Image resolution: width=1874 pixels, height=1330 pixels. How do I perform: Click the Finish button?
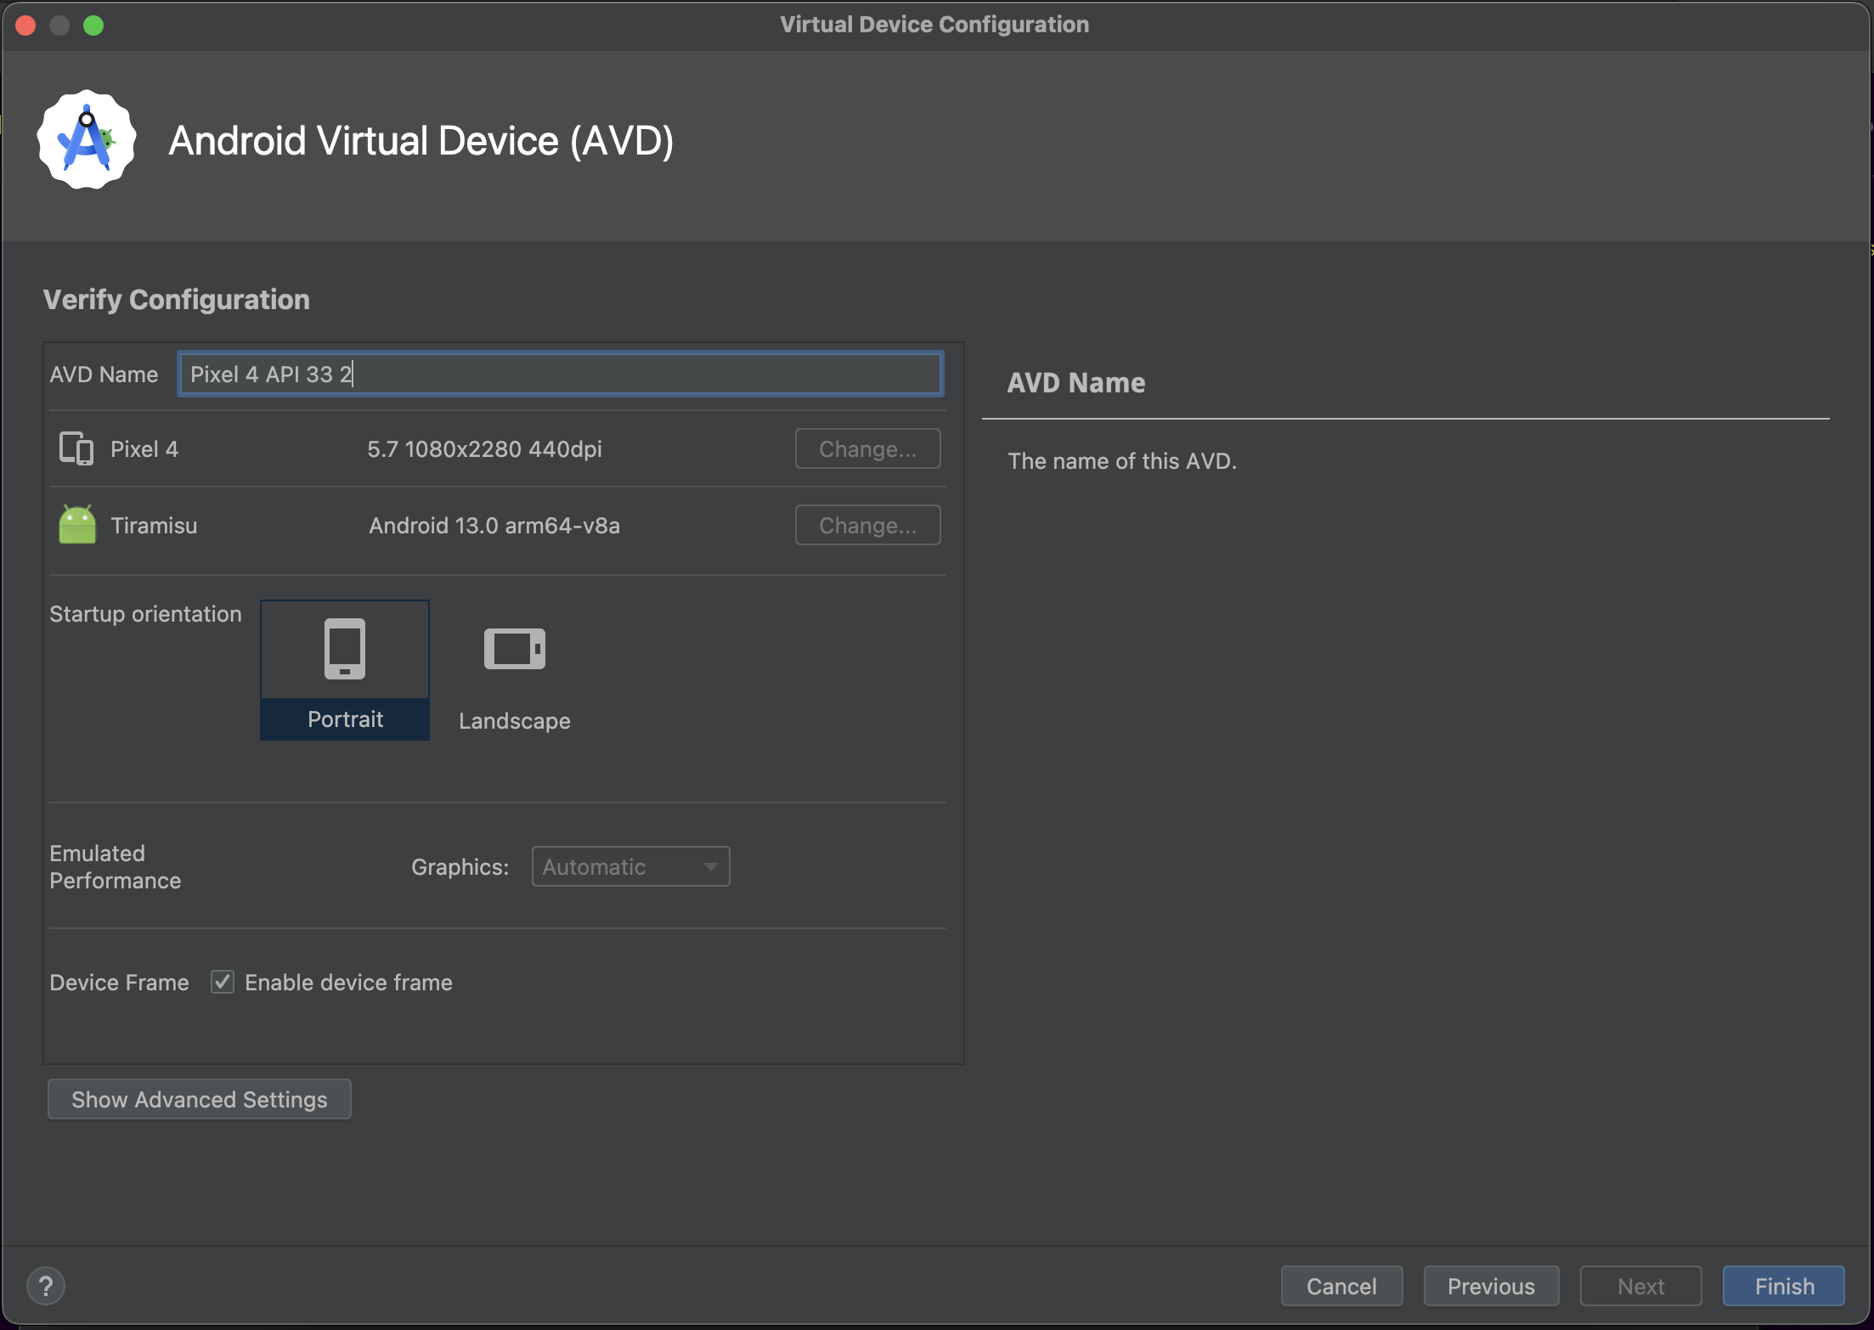pos(1782,1285)
